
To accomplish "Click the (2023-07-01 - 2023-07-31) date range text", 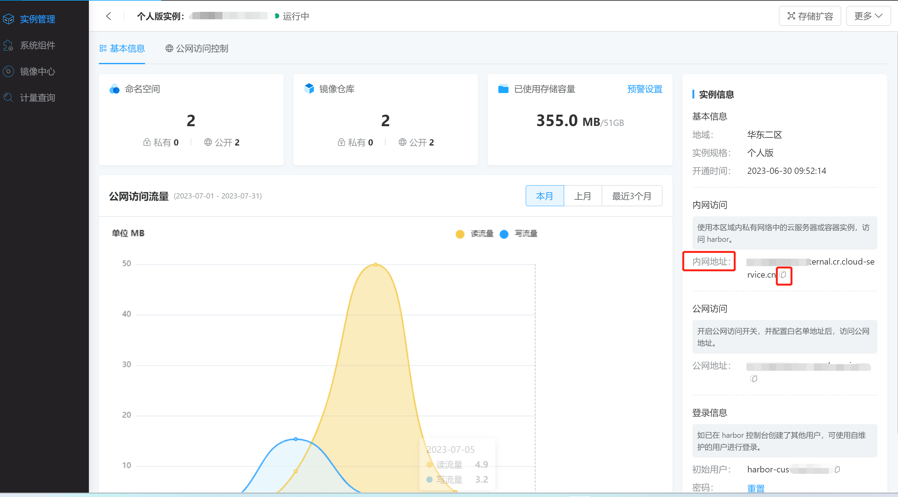I will pyautogui.click(x=217, y=196).
